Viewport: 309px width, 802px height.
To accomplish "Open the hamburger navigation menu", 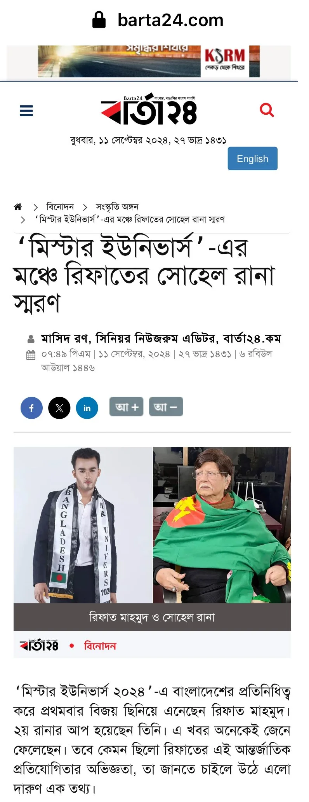I will pyautogui.click(x=26, y=111).
